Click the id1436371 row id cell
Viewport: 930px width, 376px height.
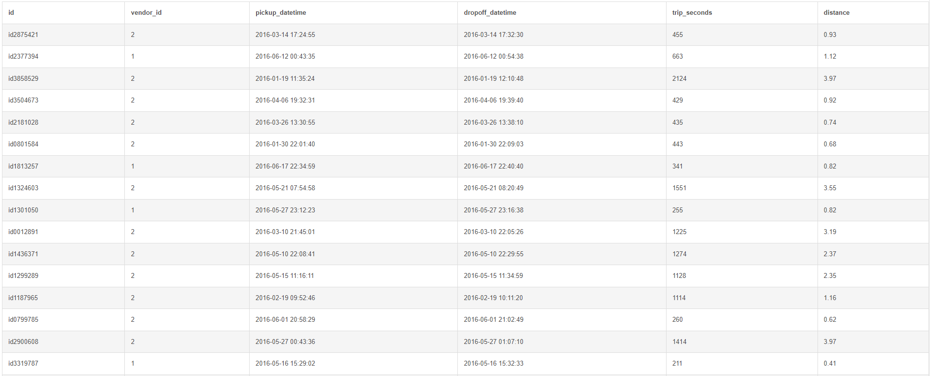tap(23, 254)
